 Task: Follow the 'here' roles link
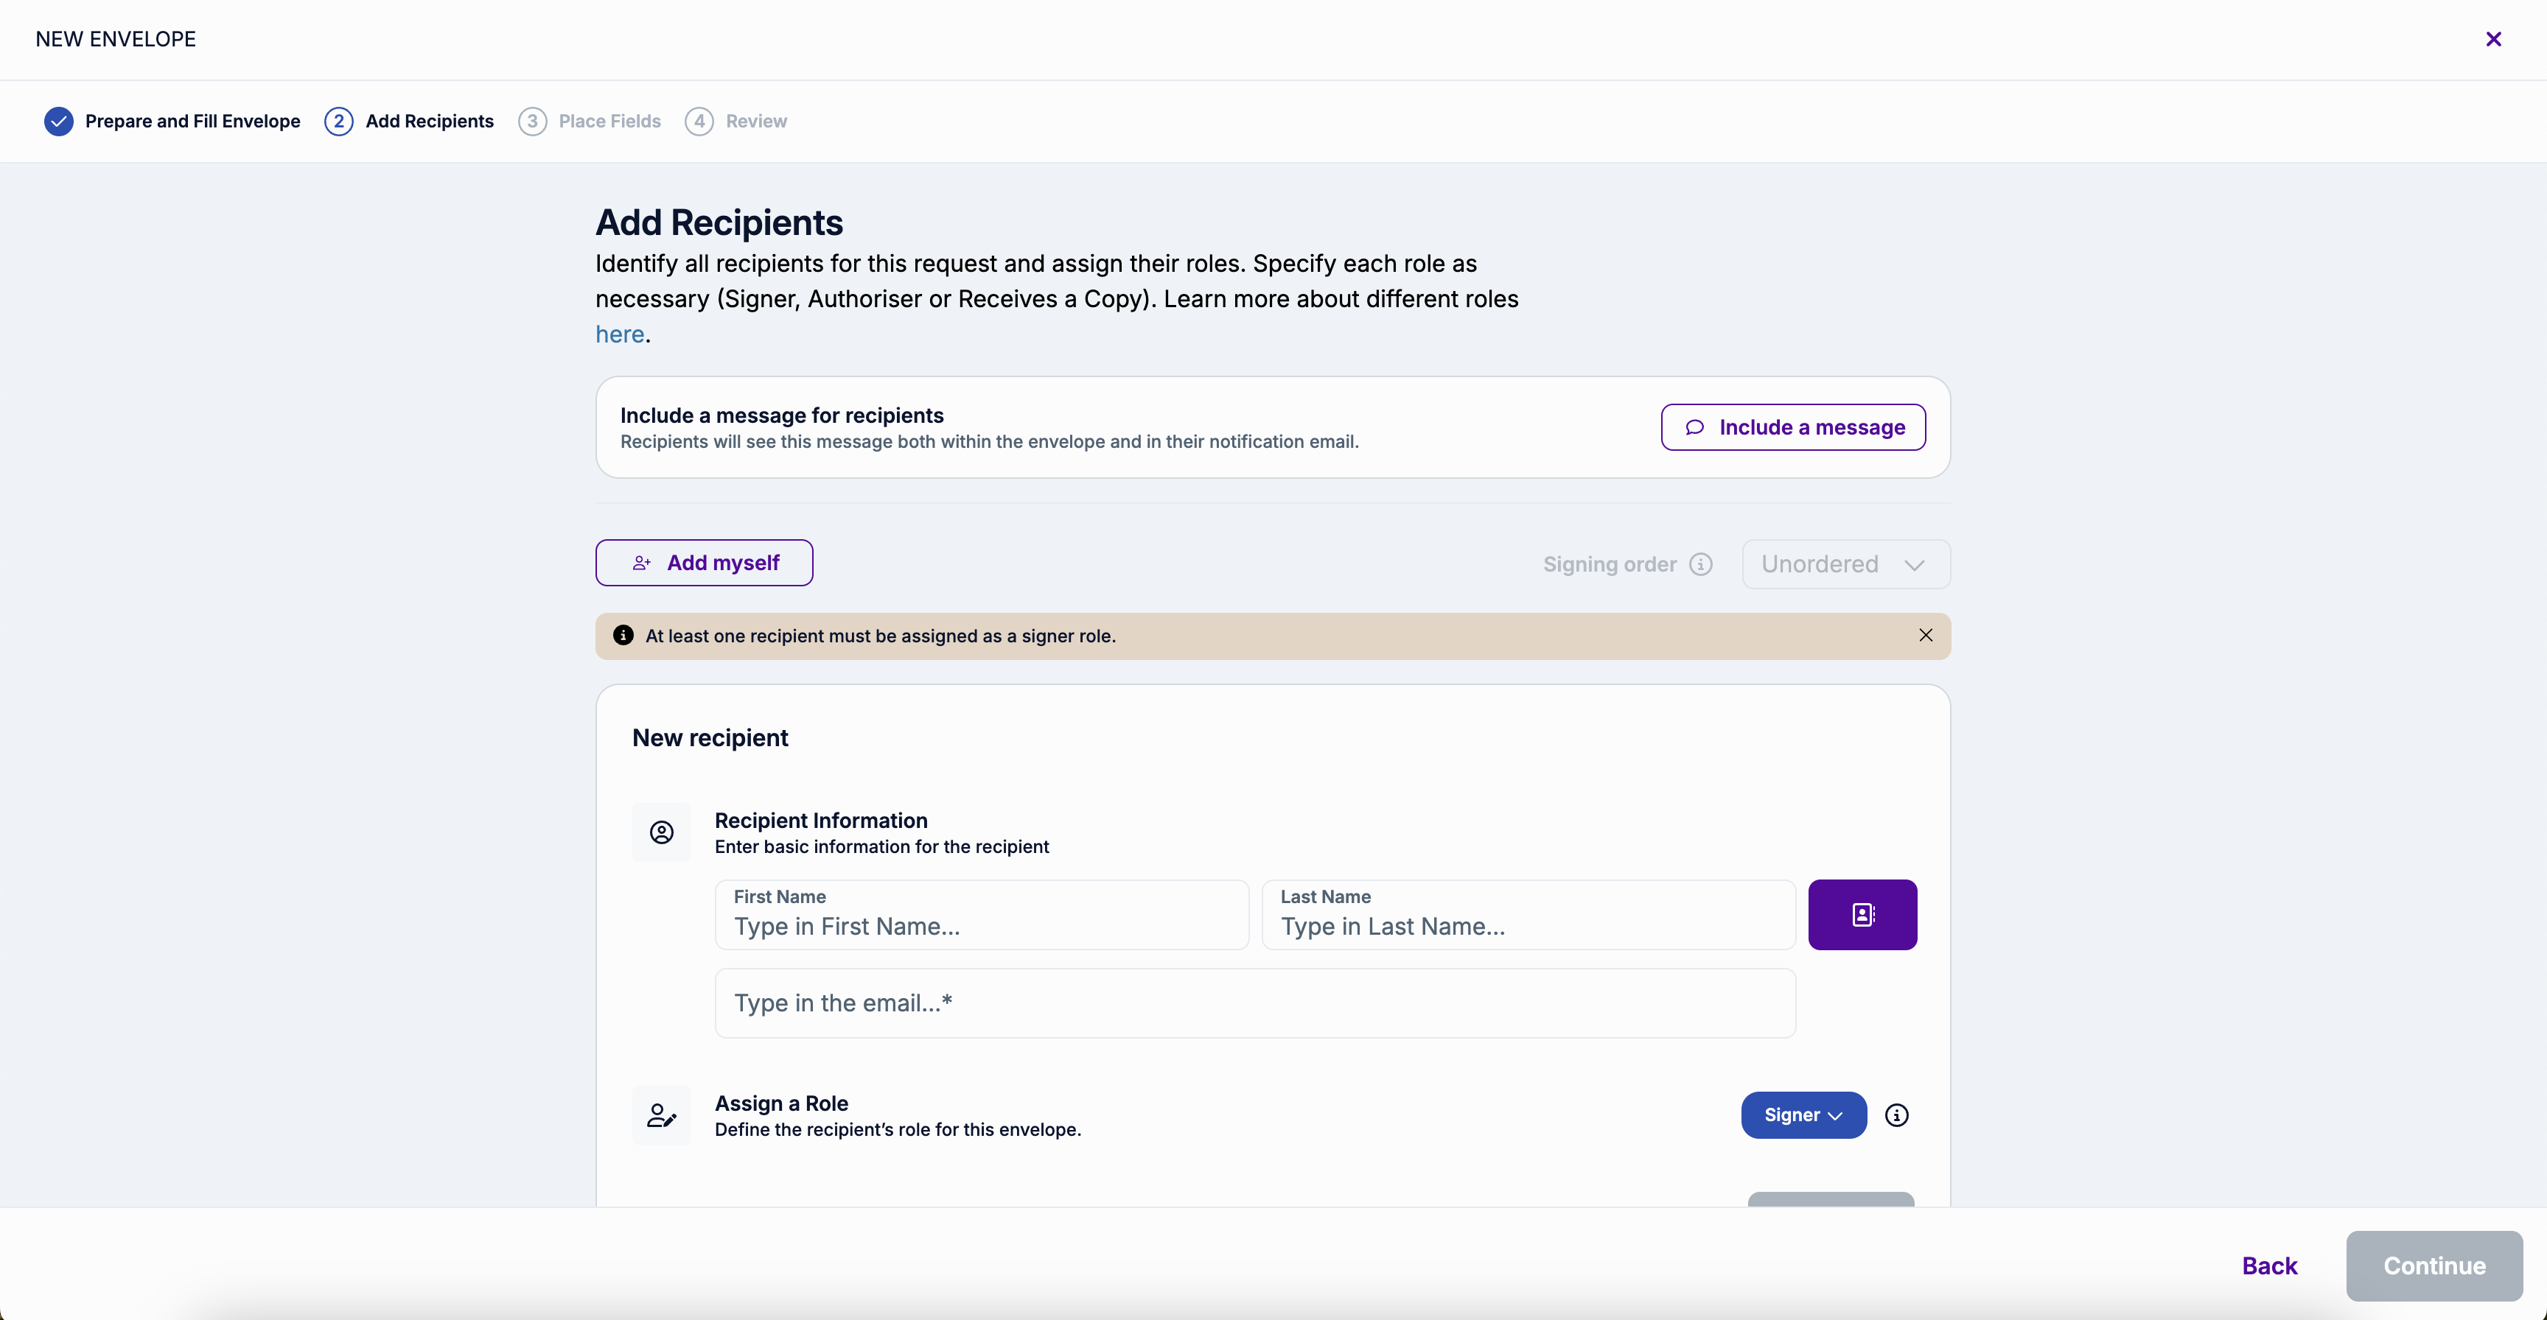tap(619, 334)
